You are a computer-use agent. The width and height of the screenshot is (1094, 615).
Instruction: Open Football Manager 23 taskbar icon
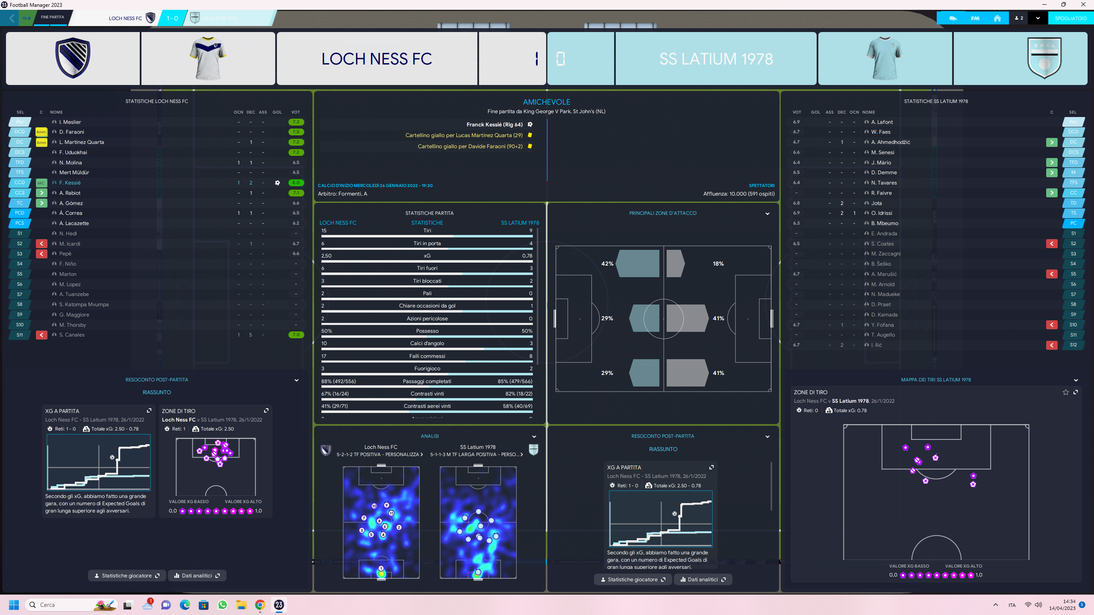coord(279,605)
